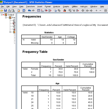The height and width of the screenshot is (109, 108).
Task: Click Cumulative Percent header in Age table
Action: [x=86, y=89]
